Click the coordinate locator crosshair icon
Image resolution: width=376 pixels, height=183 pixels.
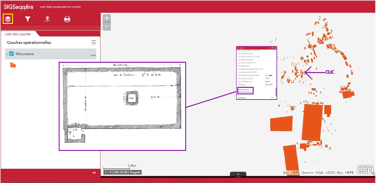click(105, 172)
